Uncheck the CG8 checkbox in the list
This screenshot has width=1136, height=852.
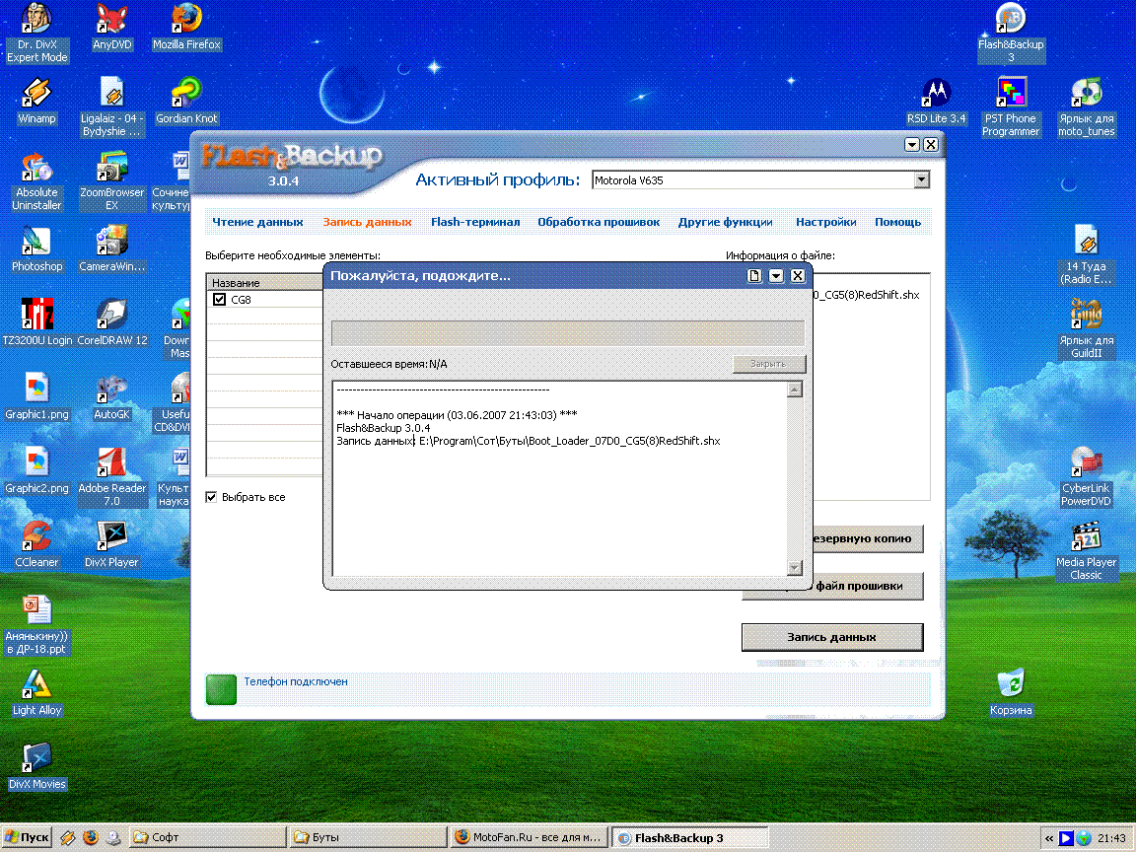(220, 299)
